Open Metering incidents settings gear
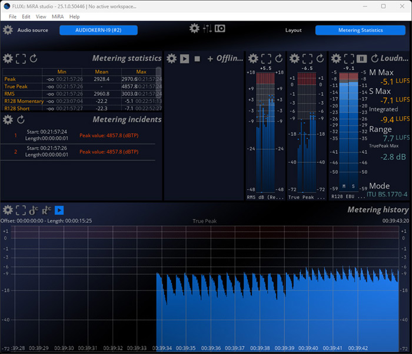 pos(8,120)
